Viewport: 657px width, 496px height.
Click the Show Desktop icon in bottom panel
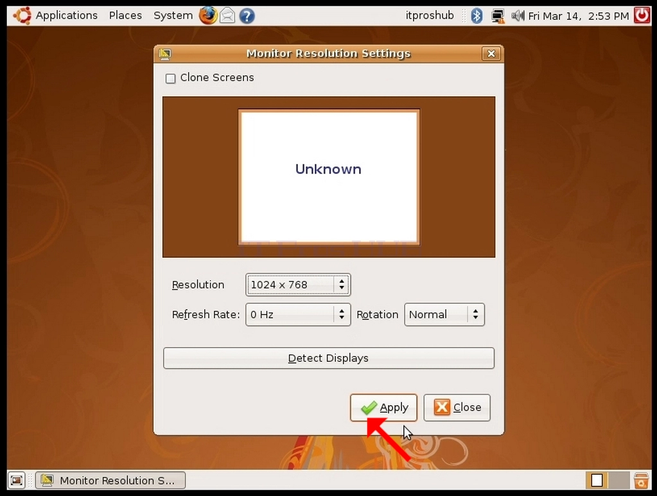(17, 480)
